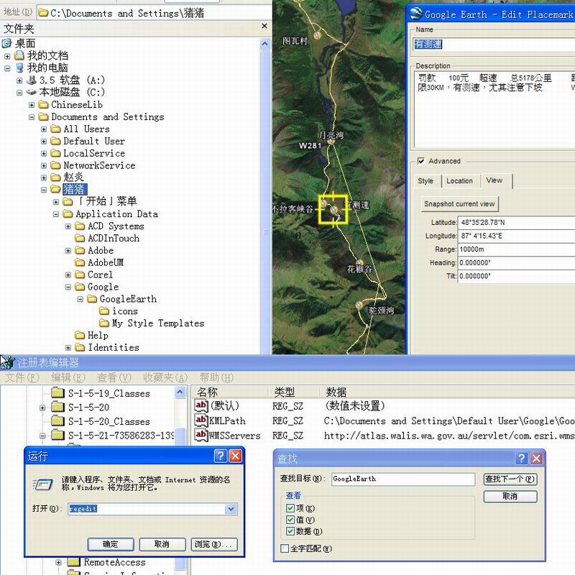Click the S-1-5-20 registry folder icon
The height and width of the screenshot is (575, 575).
(x=57, y=407)
